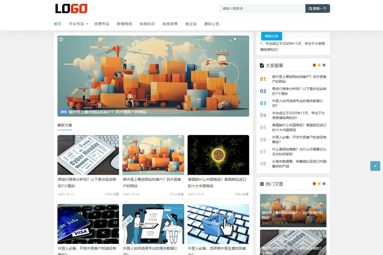Click the red dot in 大家爱看 header
The width and height of the screenshot is (383, 255).
tap(314, 65)
